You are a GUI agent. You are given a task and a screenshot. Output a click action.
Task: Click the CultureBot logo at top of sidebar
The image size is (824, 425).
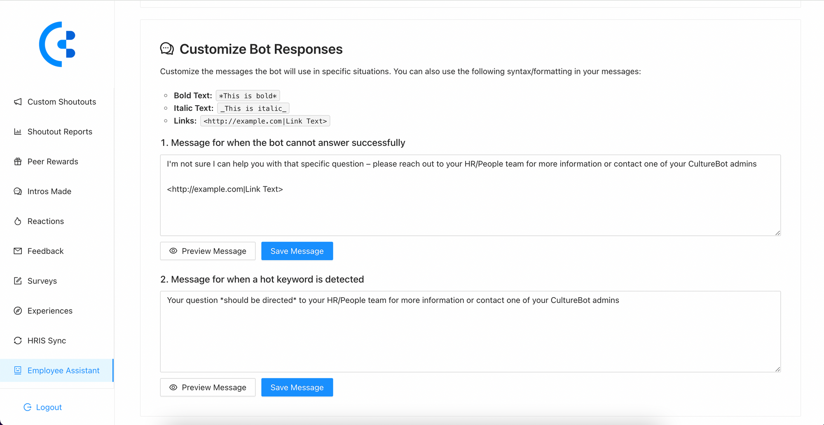click(57, 44)
